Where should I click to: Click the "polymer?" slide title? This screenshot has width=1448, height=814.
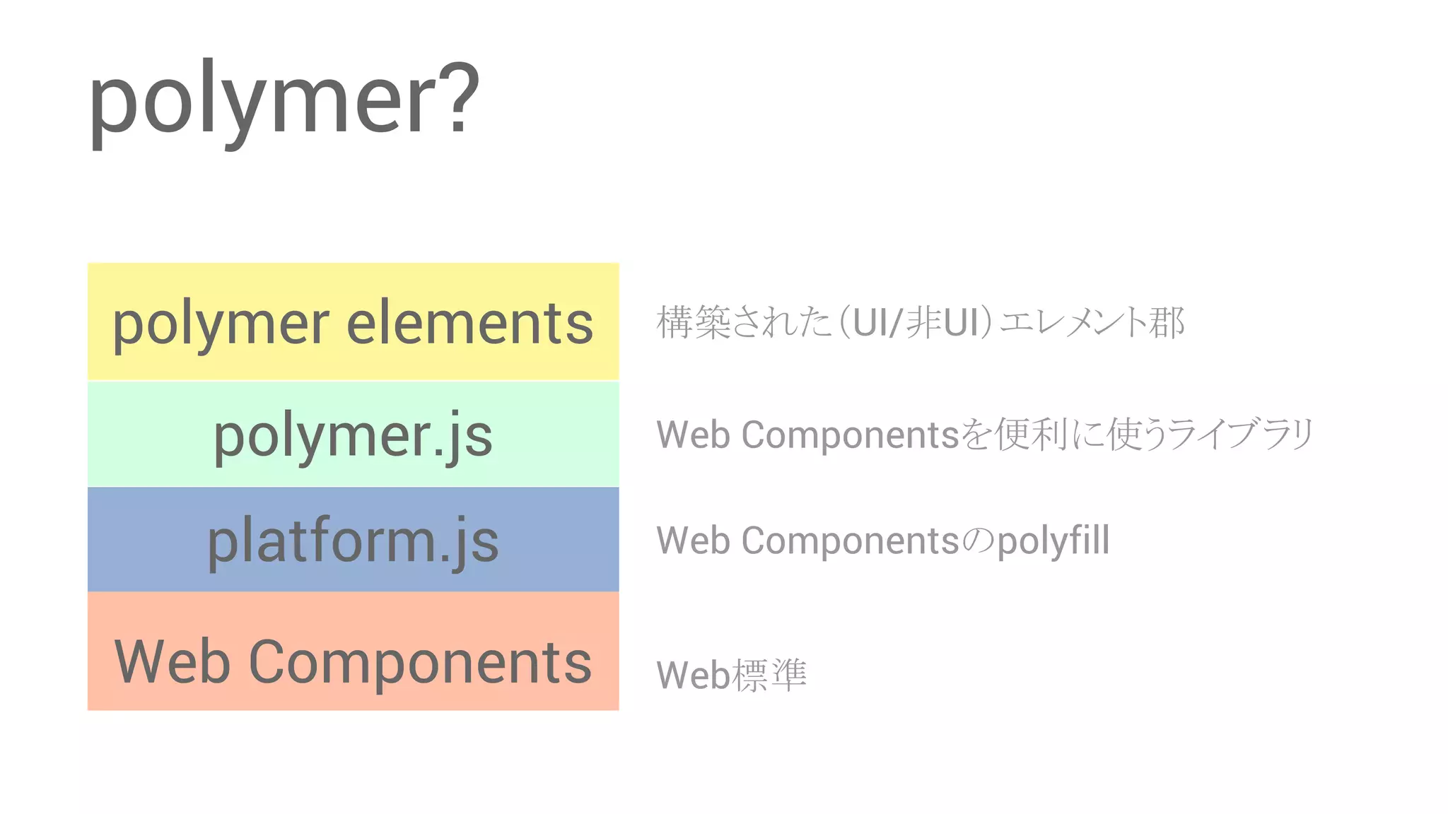[283, 99]
